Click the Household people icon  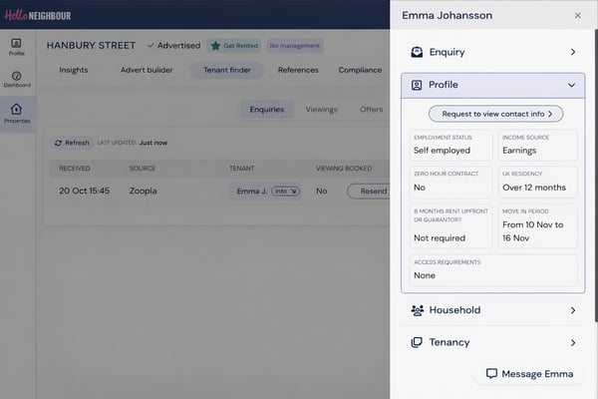pos(418,310)
